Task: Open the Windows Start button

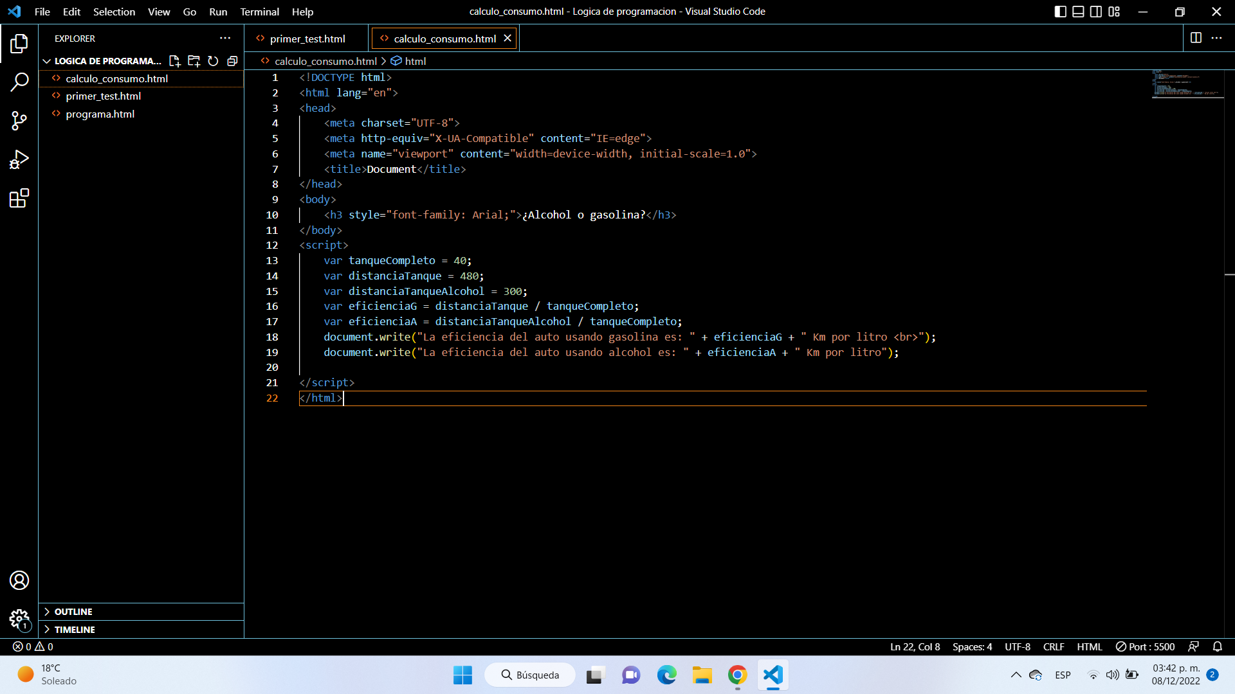Action: click(462, 675)
